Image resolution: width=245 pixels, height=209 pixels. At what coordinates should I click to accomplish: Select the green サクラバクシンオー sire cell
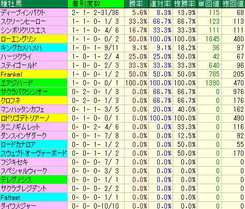click(x=34, y=92)
